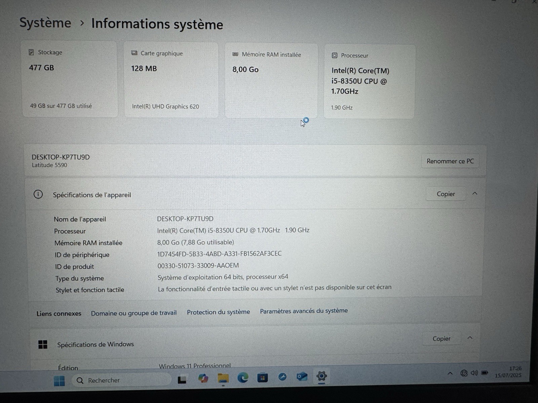The width and height of the screenshot is (538, 403).
Task: Click the Latitude 5590 model label
Action: (x=49, y=165)
